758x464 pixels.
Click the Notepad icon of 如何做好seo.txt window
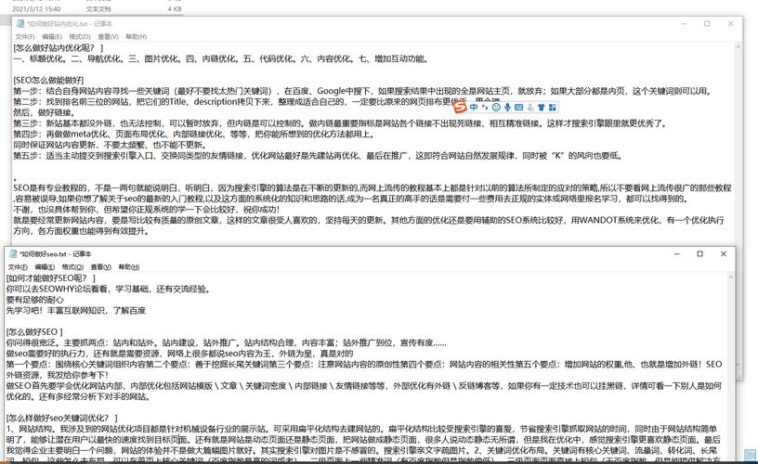pos(13,254)
